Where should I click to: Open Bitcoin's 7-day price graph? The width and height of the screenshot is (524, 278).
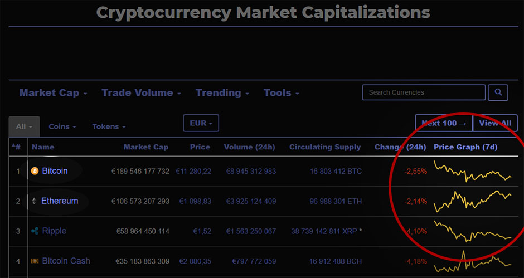point(472,171)
